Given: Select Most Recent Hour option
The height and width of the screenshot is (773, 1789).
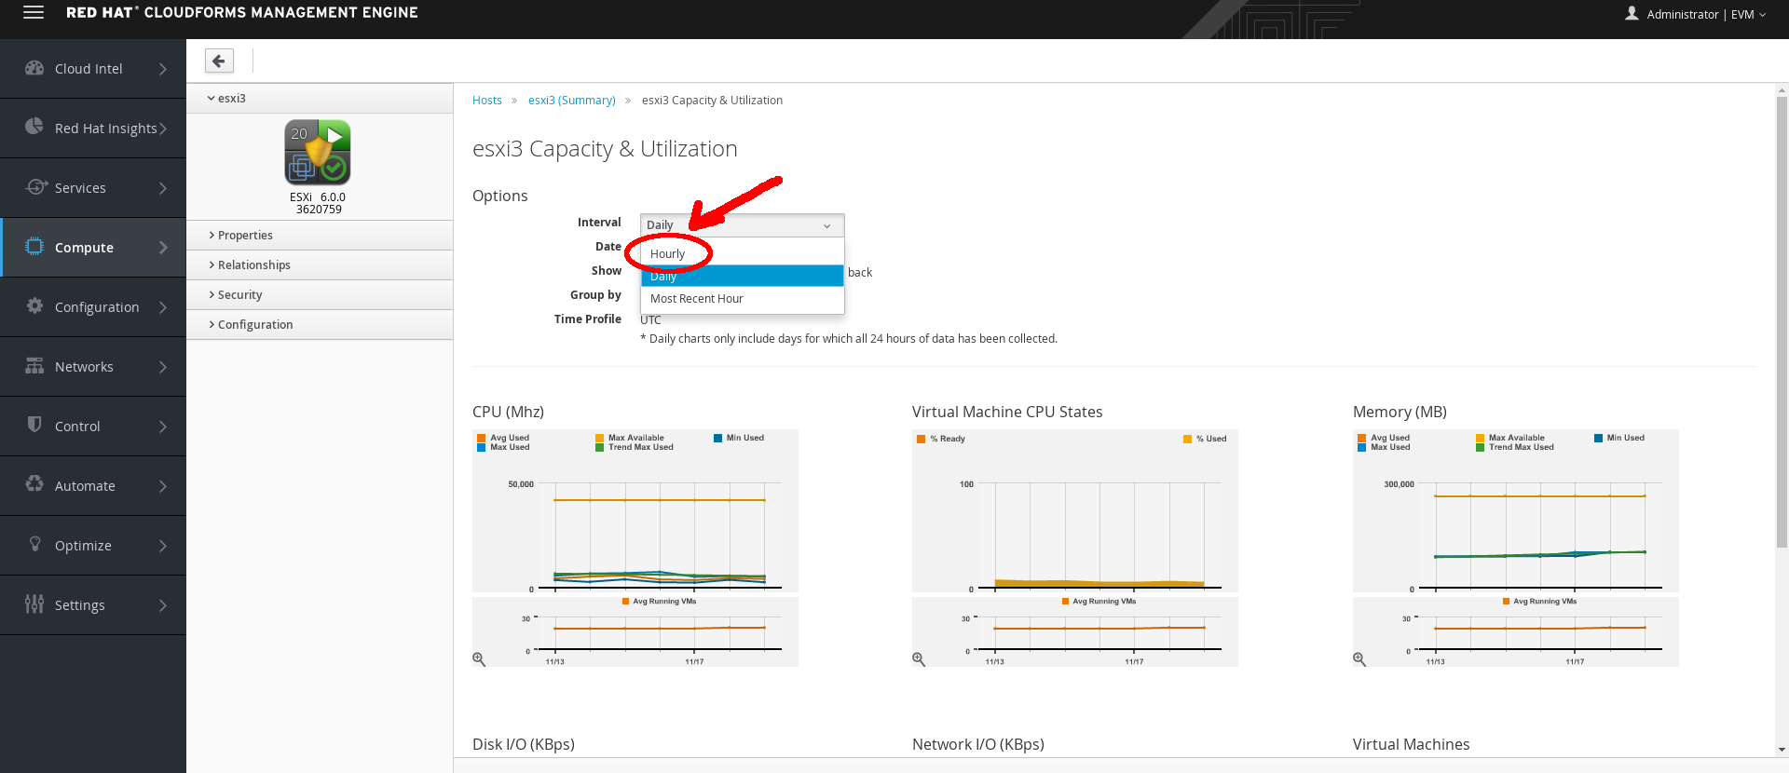Looking at the screenshot, I should click(x=742, y=298).
